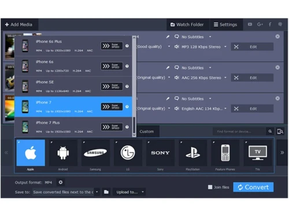Open the Watch Folder option
This screenshot has height=217, width=289.
click(187, 24)
